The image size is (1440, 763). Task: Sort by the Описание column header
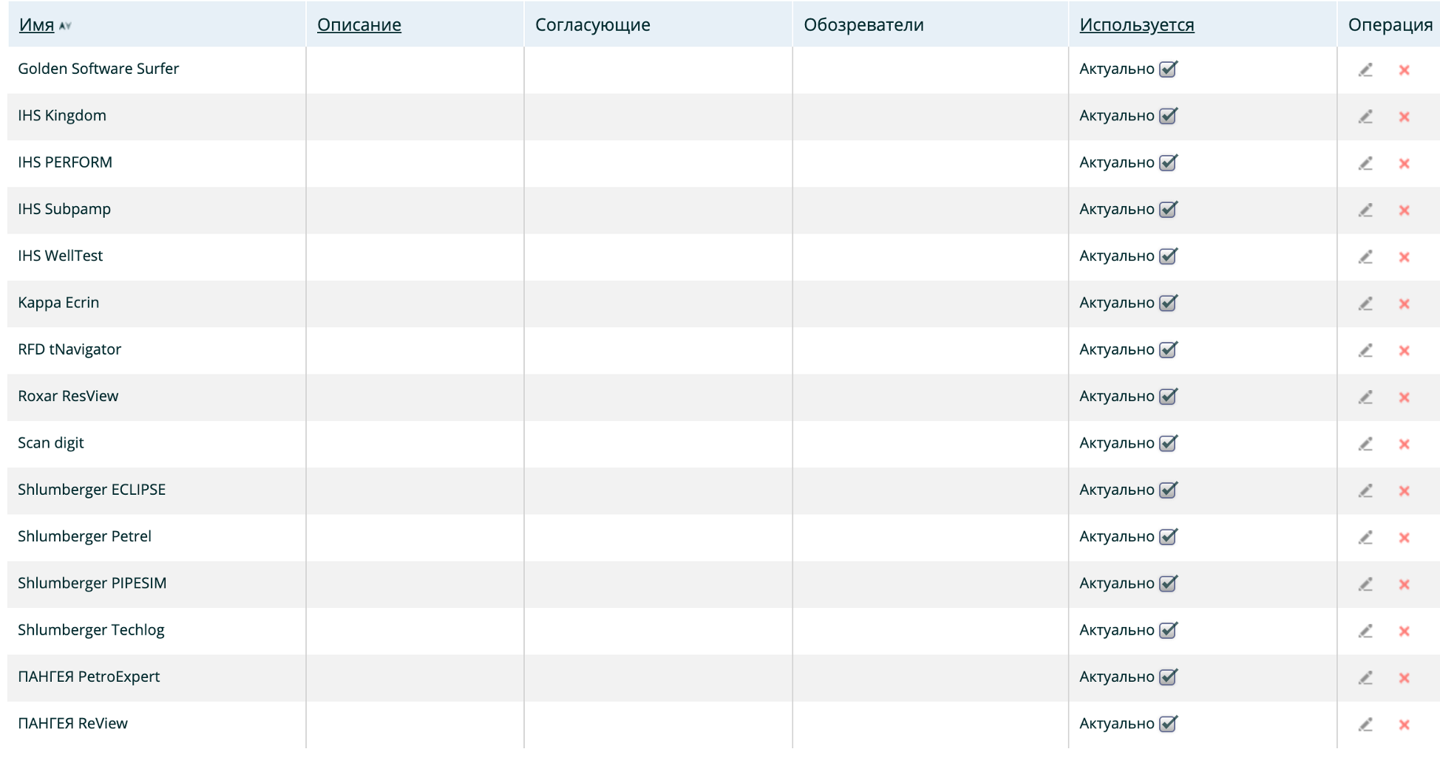[359, 25]
